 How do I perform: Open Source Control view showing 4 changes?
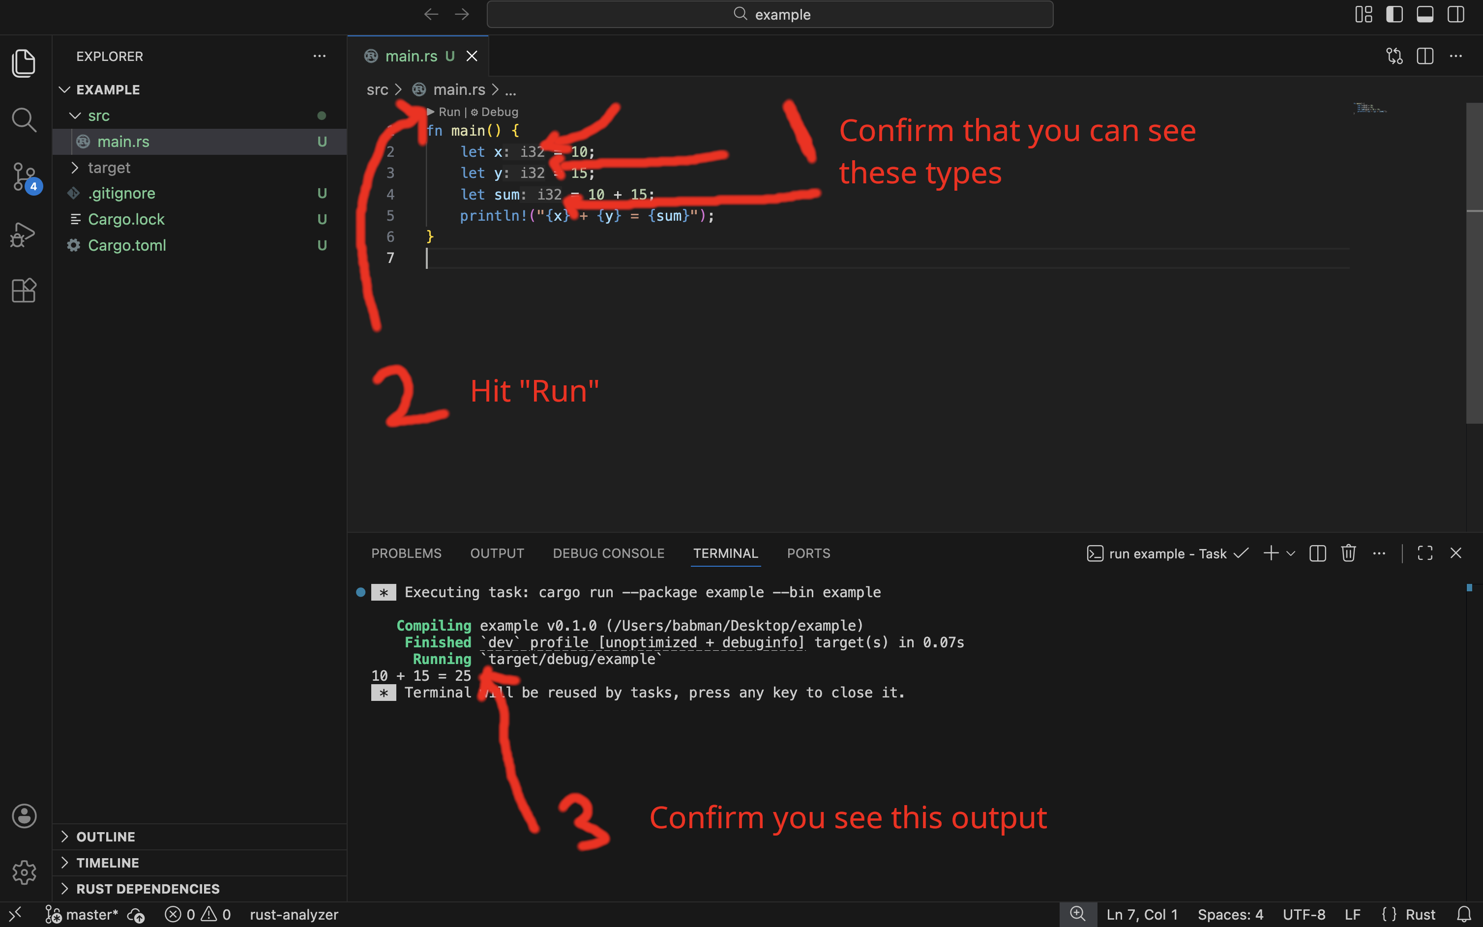[24, 176]
